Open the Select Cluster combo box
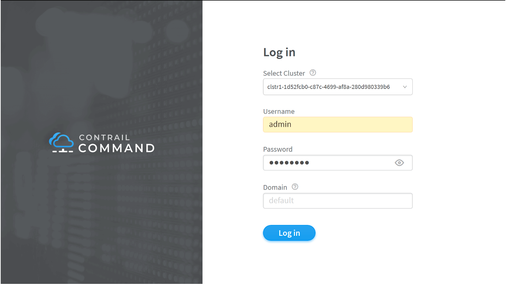 [x=337, y=87]
